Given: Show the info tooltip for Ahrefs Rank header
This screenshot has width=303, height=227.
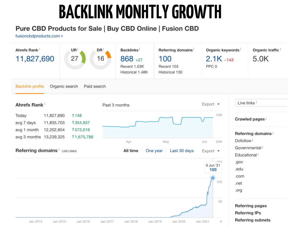Looking at the screenshot, I should [39, 49].
